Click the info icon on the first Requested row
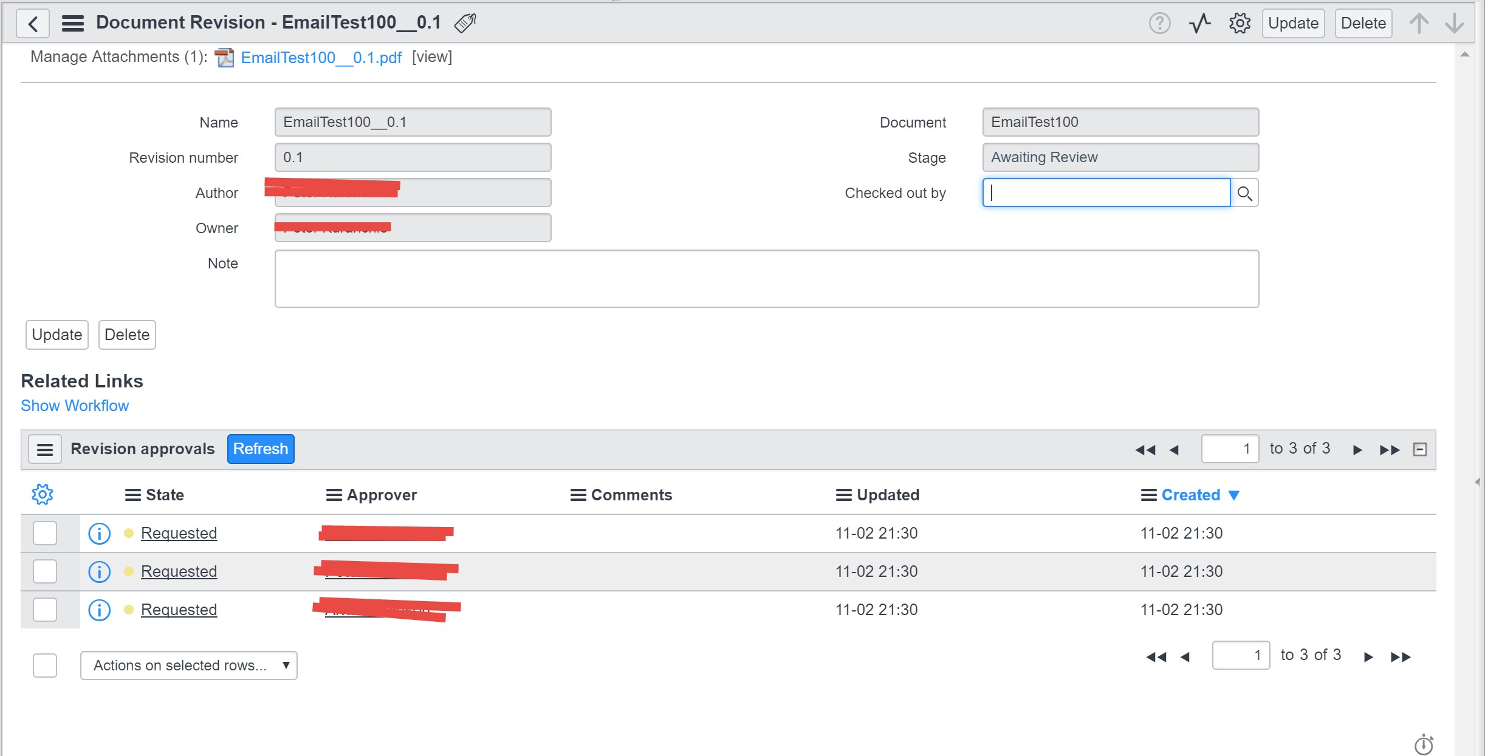 click(x=98, y=533)
